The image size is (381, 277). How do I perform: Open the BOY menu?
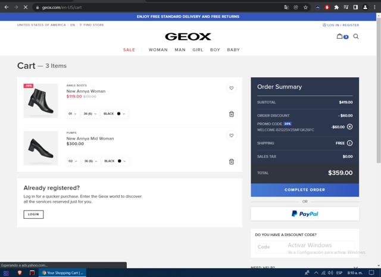pos(215,50)
